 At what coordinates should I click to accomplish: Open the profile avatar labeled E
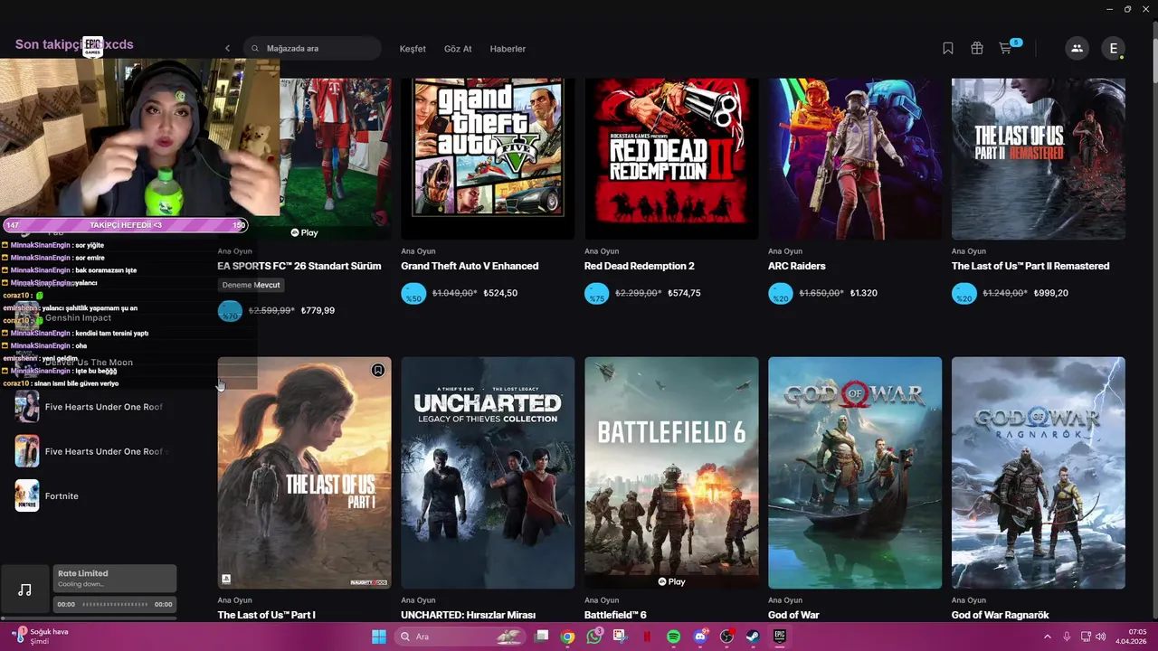[1114, 49]
